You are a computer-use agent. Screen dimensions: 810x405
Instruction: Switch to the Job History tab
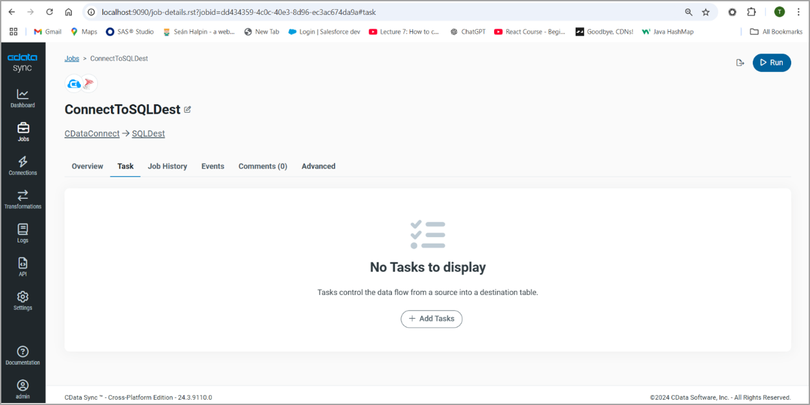click(x=167, y=166)
